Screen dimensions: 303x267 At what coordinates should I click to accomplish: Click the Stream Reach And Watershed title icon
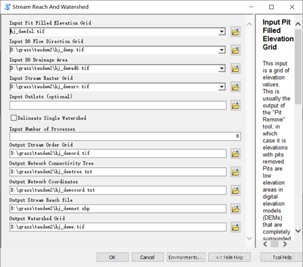7,7
